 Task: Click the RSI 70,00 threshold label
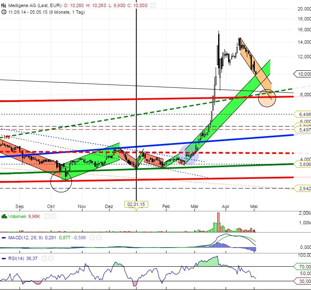pyautogui.click(x=303, y=267)
